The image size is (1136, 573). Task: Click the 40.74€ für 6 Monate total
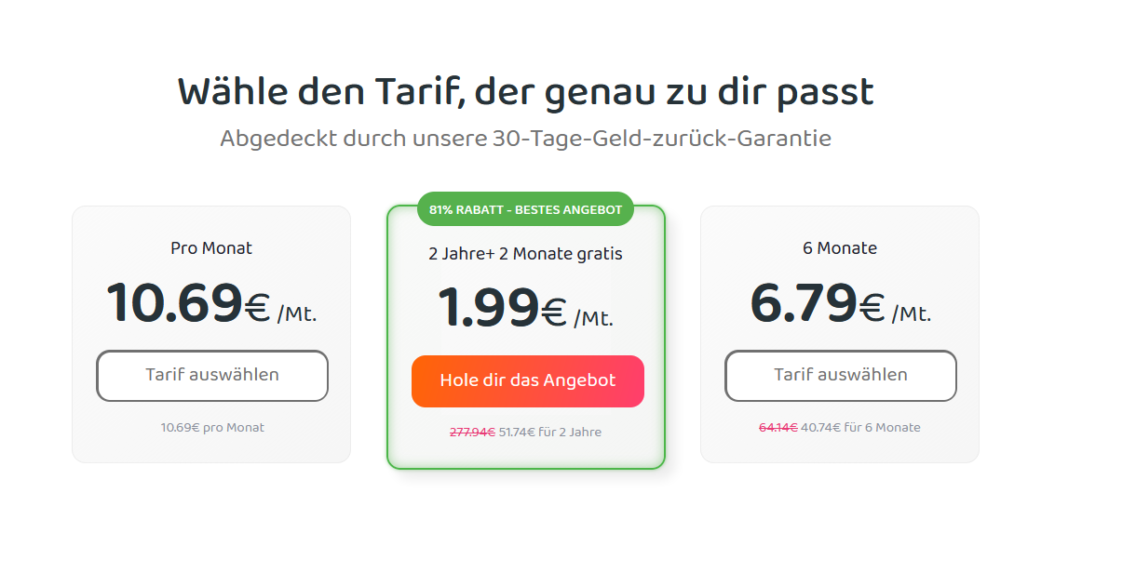tap(860, 428)
